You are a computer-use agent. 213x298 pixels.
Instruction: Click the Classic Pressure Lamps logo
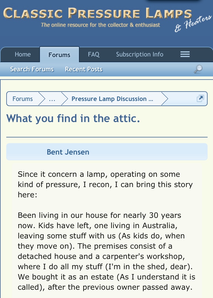click(98, 13)
